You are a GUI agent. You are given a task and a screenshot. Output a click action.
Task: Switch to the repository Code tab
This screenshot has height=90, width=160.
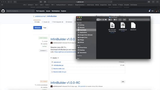click(x=37, y=22)
